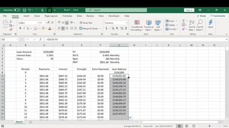Click the Ribbon Display Options icon
229x128 pixels.
[x=200, y=10]
